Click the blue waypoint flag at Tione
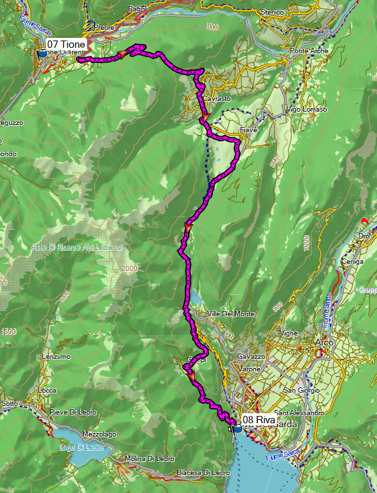The height and width of the screenshot is (493, 377). tap(41, 54)
